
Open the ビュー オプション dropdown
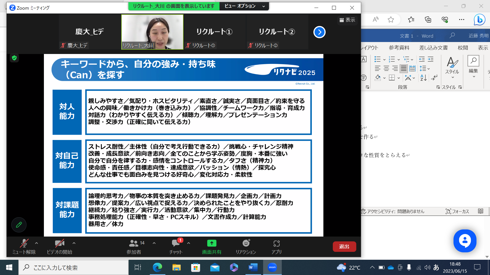[x=244, y=6]
